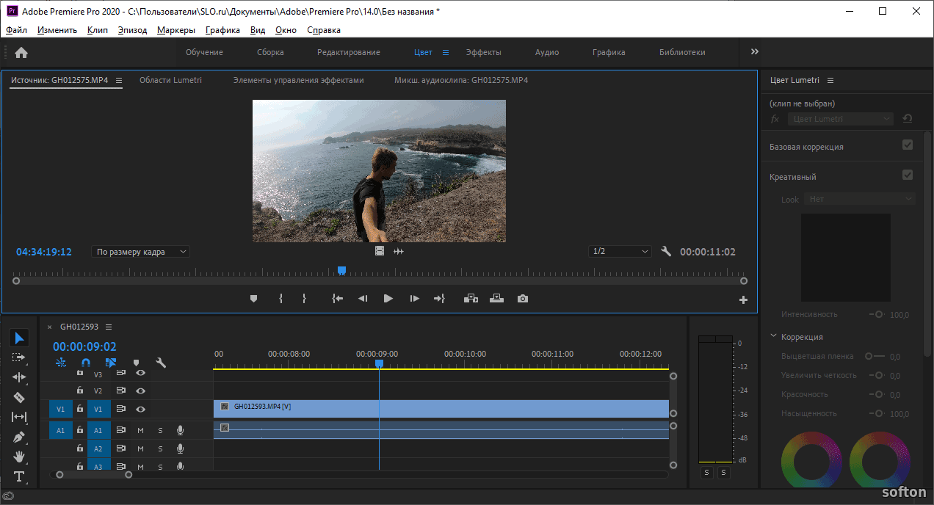Open the По размеру кадра zoom dropdown
The width and height of the screenshot is (934, 505).
(140, 252)
